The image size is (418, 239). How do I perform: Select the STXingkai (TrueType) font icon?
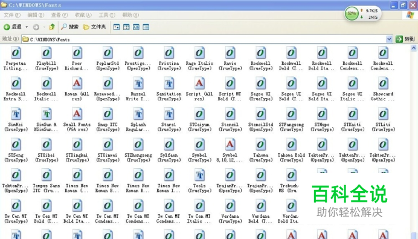pyautogui.click(x=77, y=145)
